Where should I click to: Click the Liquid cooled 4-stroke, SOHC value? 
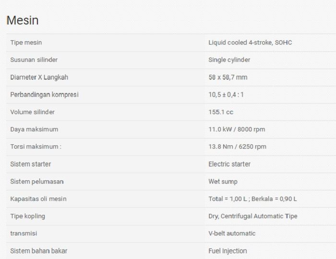coord(250,43)
